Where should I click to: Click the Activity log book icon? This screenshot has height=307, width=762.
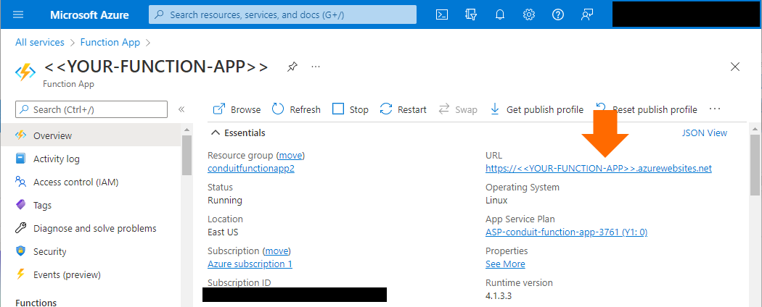click(20, 159)
